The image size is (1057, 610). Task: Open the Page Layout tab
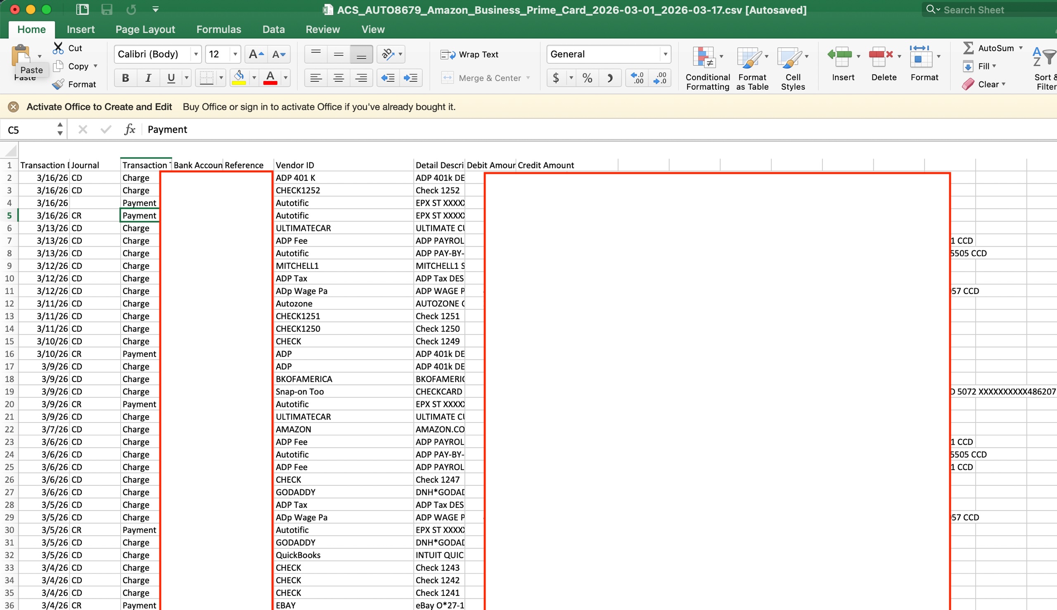(x=145, y=29)
